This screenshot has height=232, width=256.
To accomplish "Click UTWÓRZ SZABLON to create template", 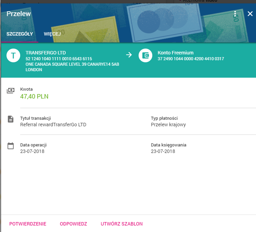I will click(121, 224).
